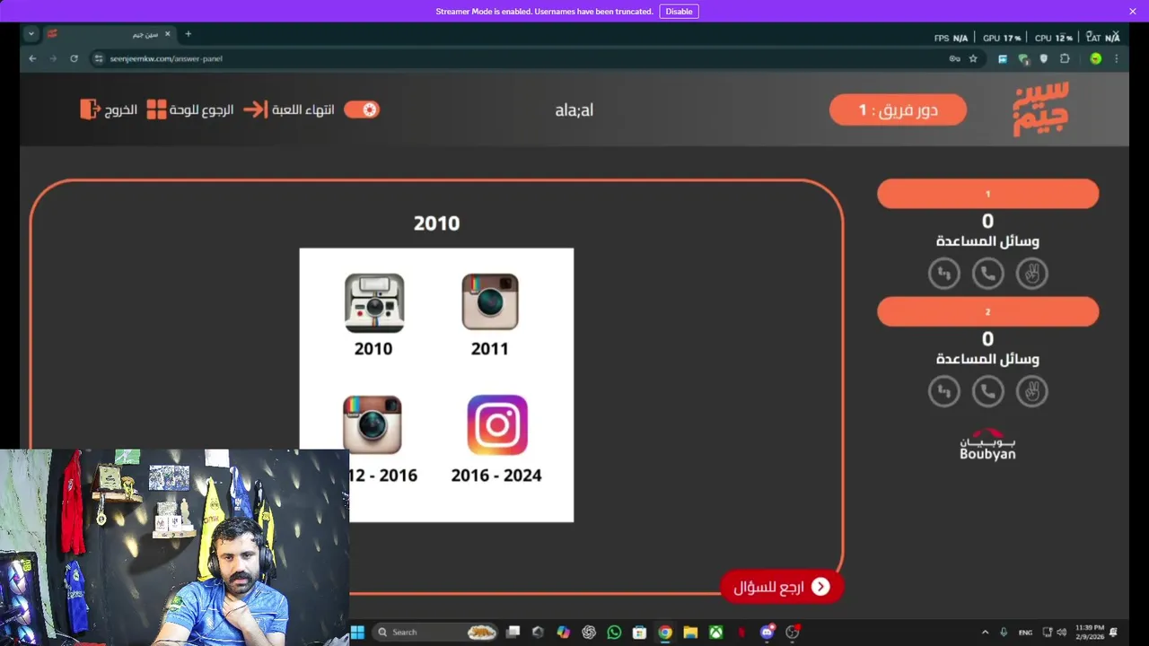Open the Windows Start menu
This screenshot has height=646, width=1149.
pos(357,632)
